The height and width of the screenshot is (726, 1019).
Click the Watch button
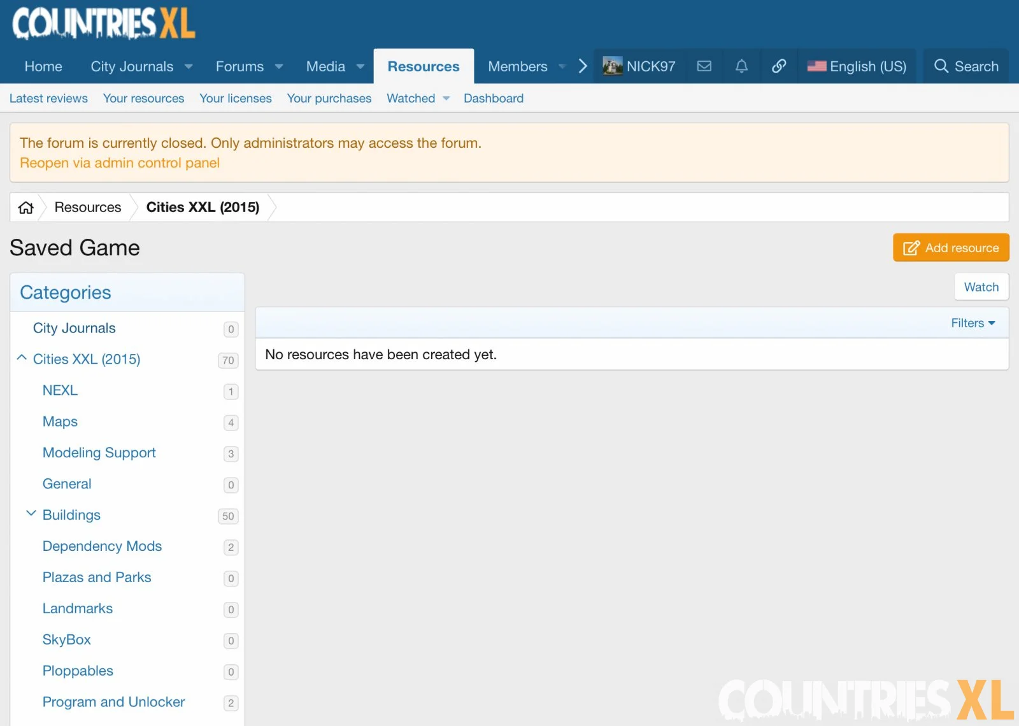click(x=981, y=287)
